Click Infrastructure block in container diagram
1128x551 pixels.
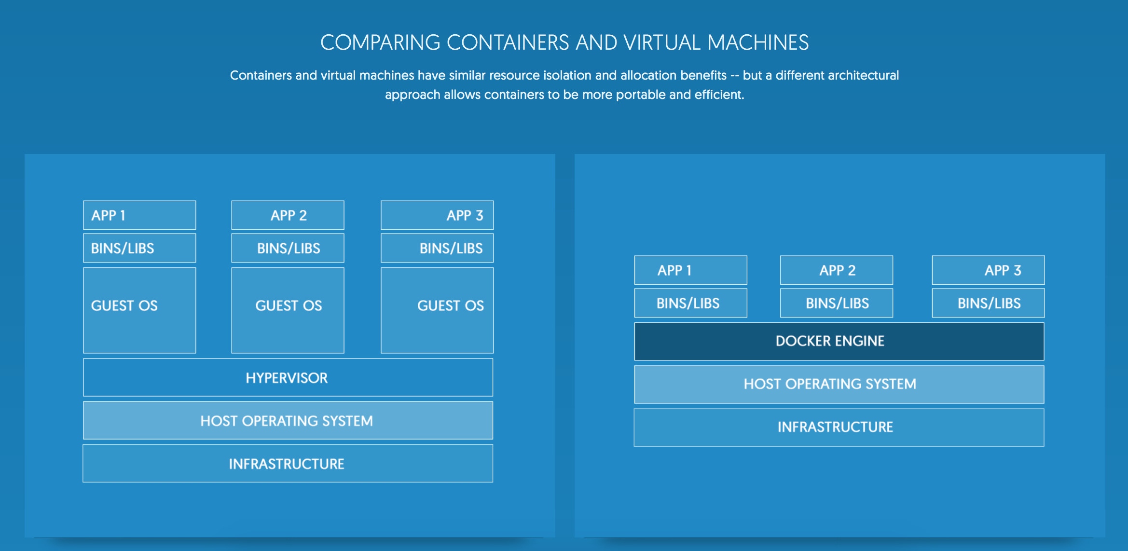839,427
